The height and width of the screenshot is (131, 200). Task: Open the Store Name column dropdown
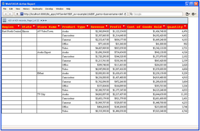(x=59, y=26)
